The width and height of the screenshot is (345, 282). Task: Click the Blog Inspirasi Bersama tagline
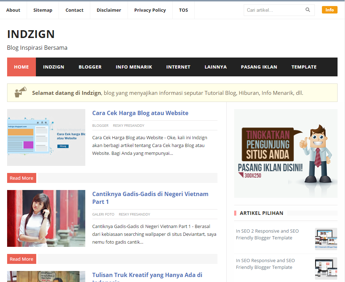37,48
